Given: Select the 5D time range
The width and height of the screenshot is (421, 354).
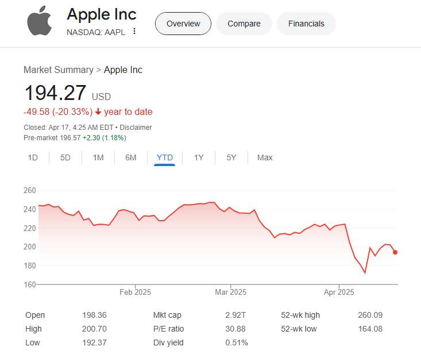Looking at the screenshot, I should click(x=65, y=157).
